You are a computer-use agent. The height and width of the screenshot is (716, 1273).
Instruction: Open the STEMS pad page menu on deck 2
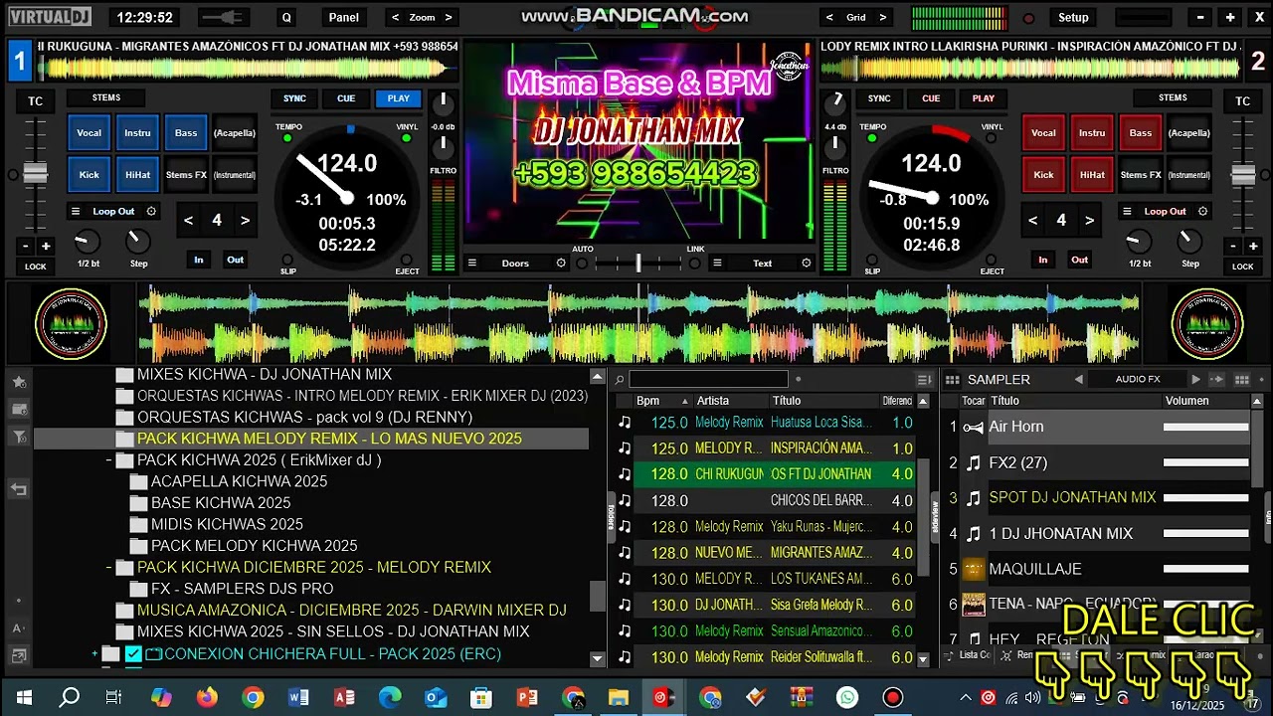[1173, 97]
